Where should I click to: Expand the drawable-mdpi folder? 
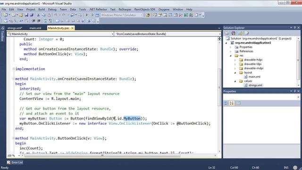pyautogui.click(x=235, y=68)
